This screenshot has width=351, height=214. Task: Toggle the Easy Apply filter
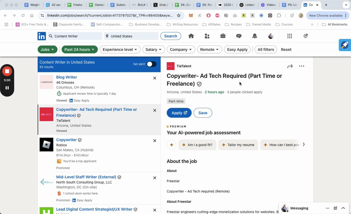tap(237, 50)
